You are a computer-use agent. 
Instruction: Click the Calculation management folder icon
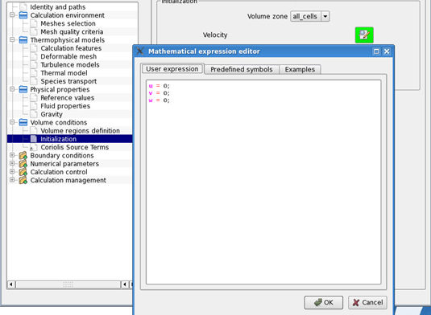(23, 180)
